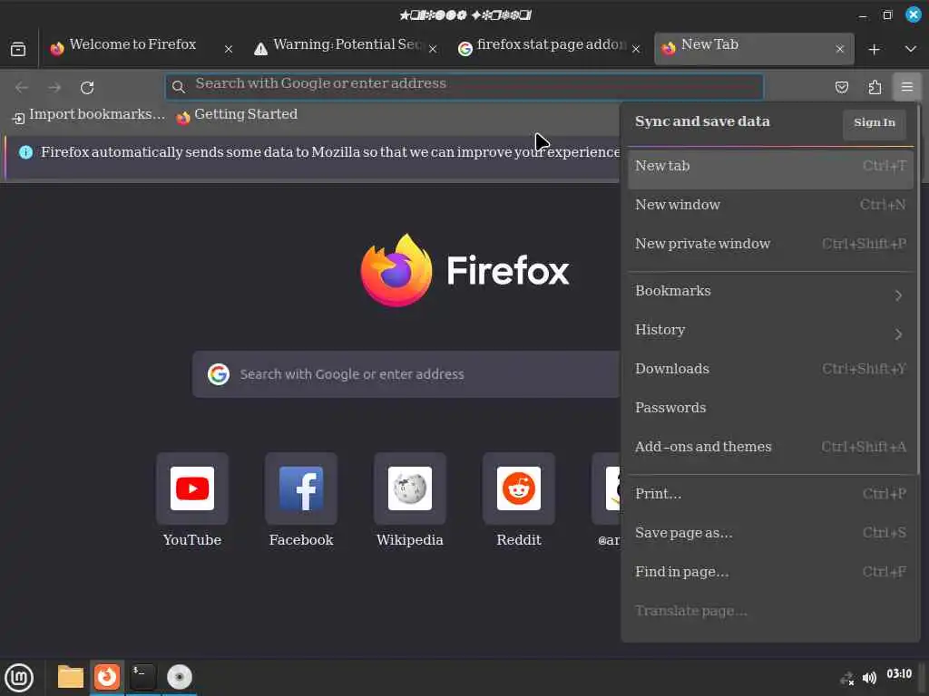Click Firefox taskbar icon
The width and height of the screenshot is (929, 696).
click(x=107, y=678)
